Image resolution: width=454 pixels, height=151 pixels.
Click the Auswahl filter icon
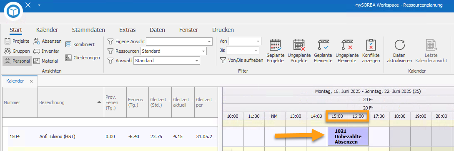[x=110, y=61]
